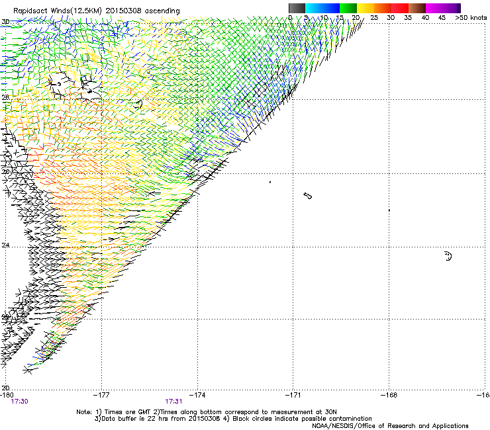Select the '45' legend speed label
The image size is (490, 430).
[x=442, y=17]
